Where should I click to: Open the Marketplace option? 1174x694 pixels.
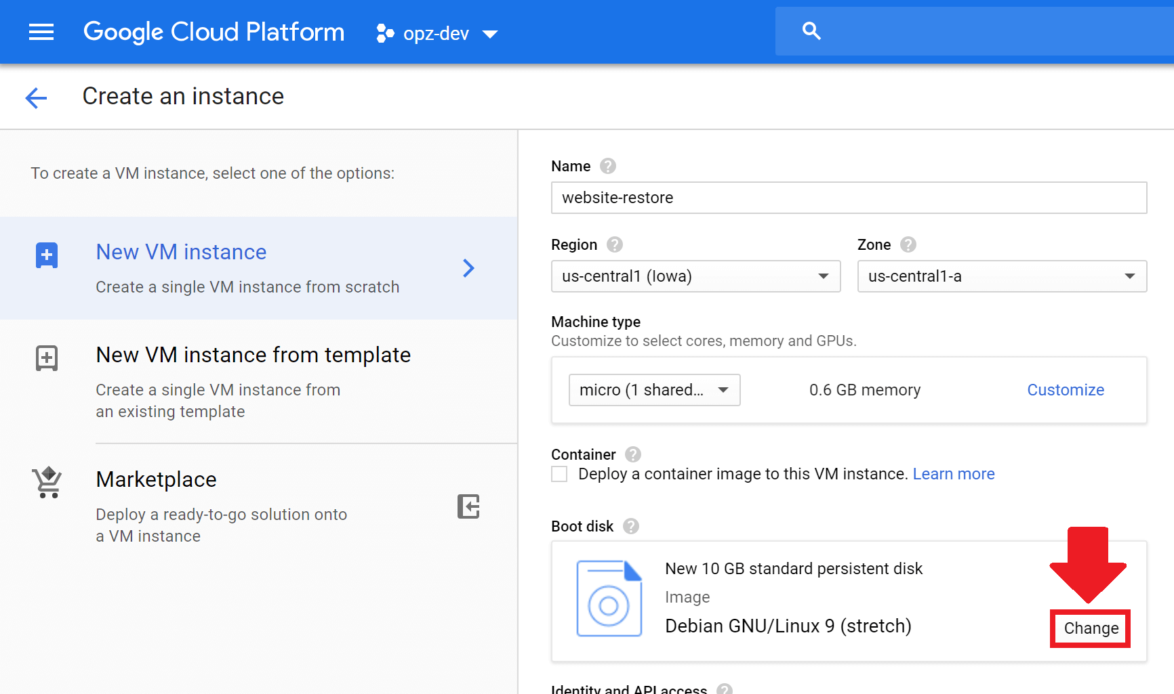click(259, 506)
